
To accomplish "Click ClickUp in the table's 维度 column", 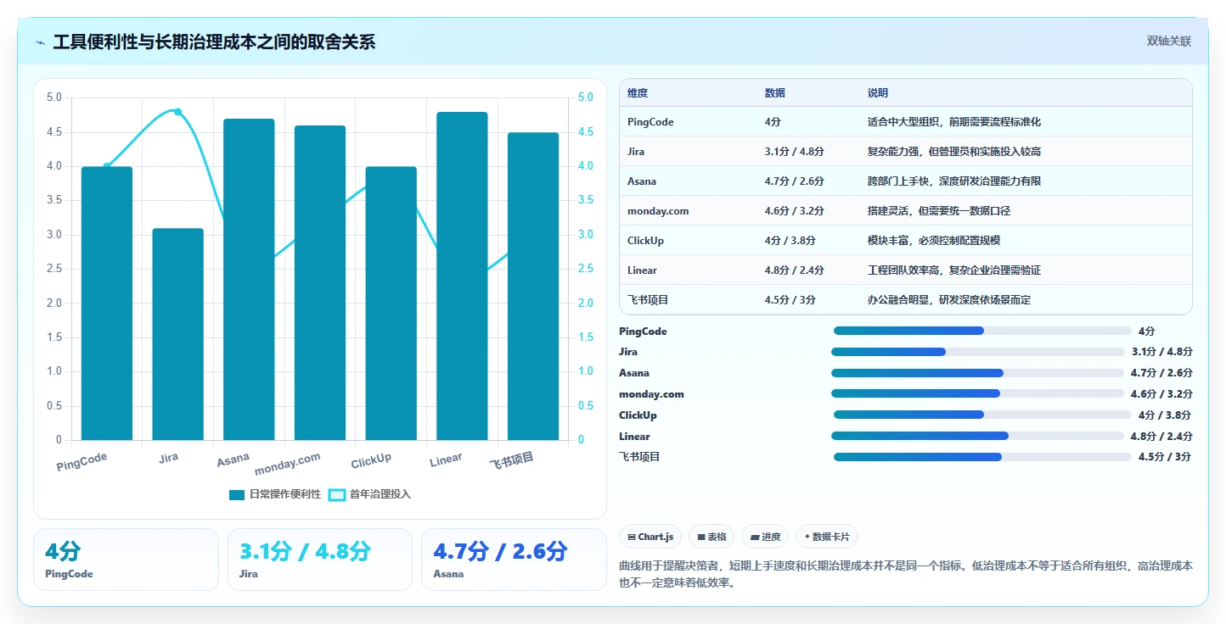I will tap(646, 241).
